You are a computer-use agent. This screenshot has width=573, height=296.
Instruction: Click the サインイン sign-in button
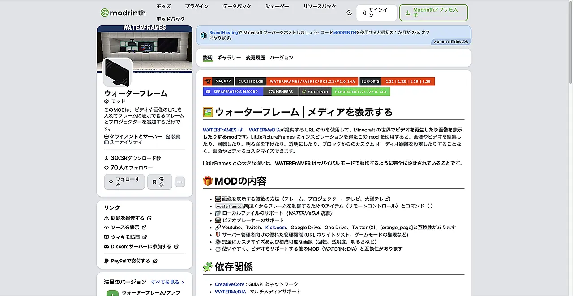(x=376, y=13)
